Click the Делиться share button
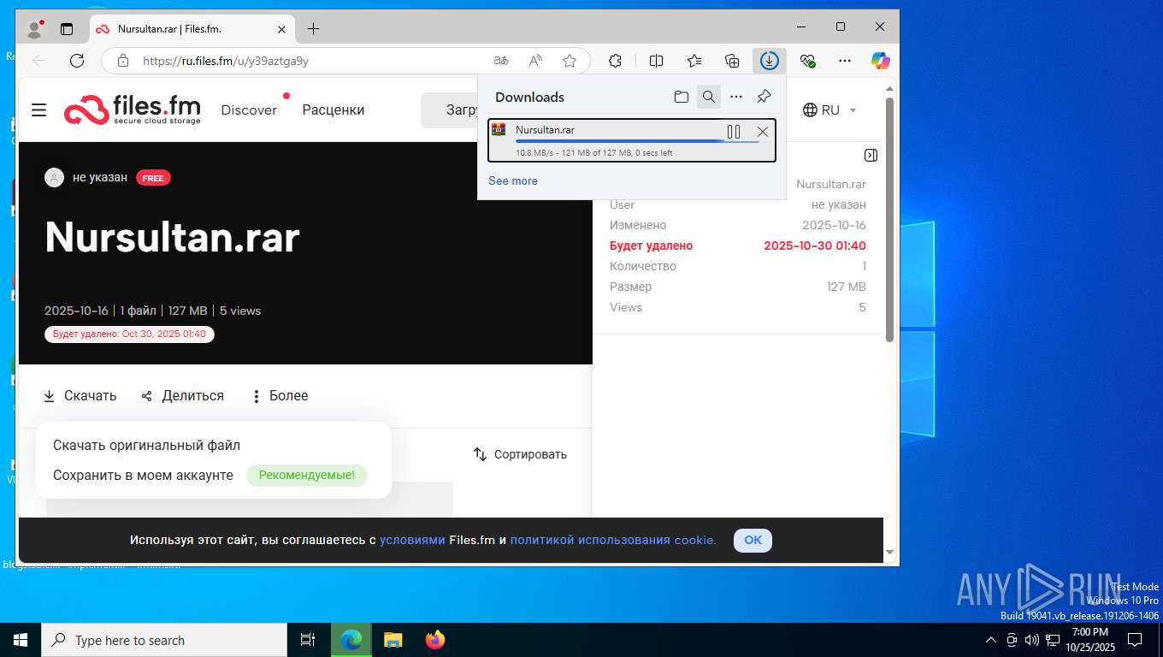 [183, 396]
